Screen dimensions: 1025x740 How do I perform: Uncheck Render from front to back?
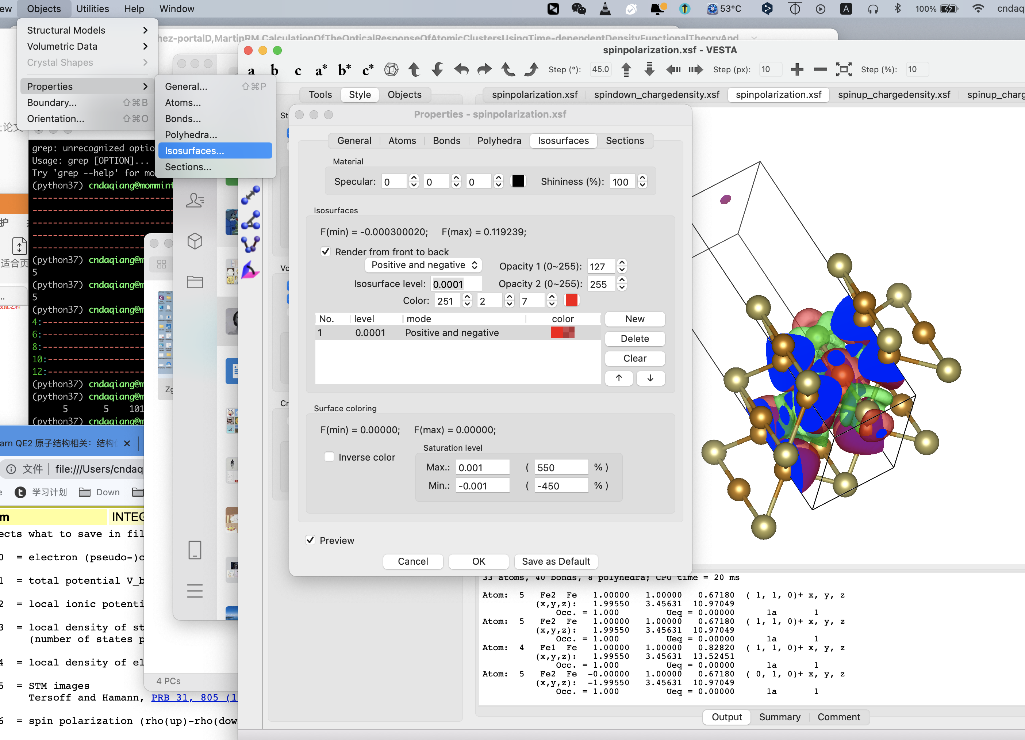click(325, 252)
